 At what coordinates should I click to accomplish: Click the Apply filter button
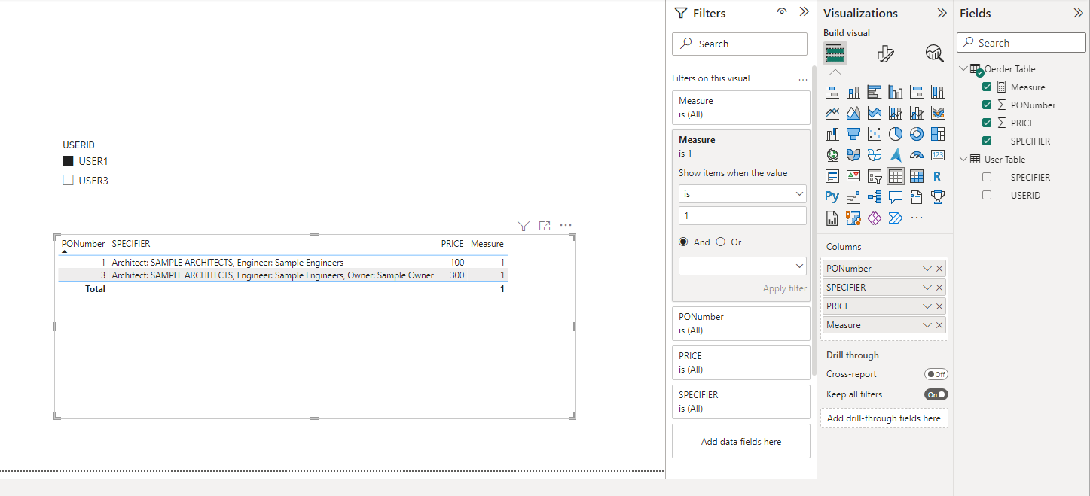[785, 288]
